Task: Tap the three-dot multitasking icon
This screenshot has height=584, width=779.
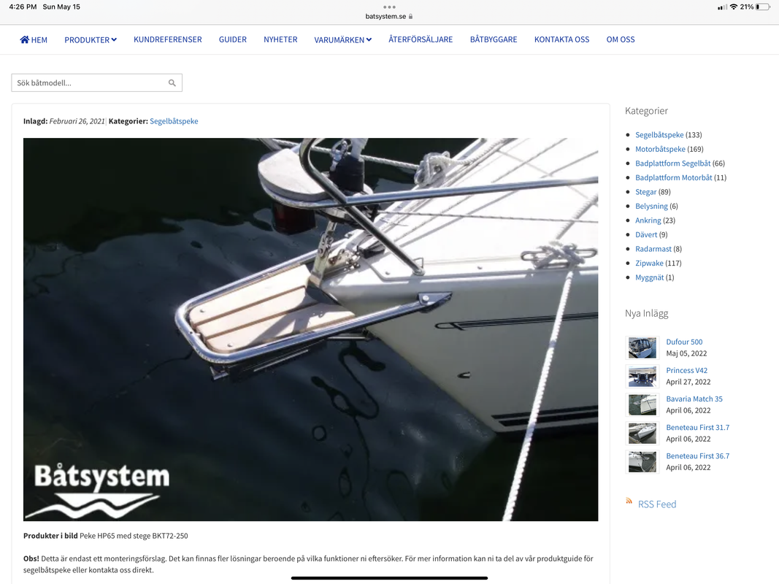Action: (x=390, y=7)
